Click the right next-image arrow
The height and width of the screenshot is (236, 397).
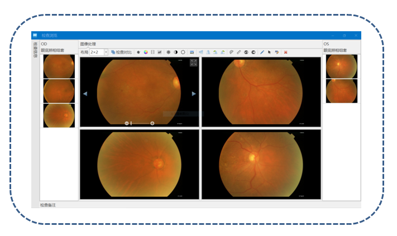tap(194, 94)
